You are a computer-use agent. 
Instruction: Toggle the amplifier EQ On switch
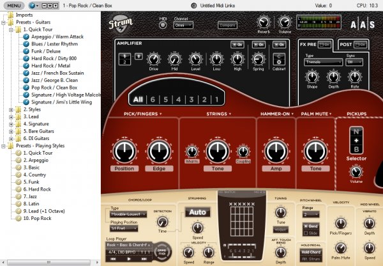click(237, 45)
